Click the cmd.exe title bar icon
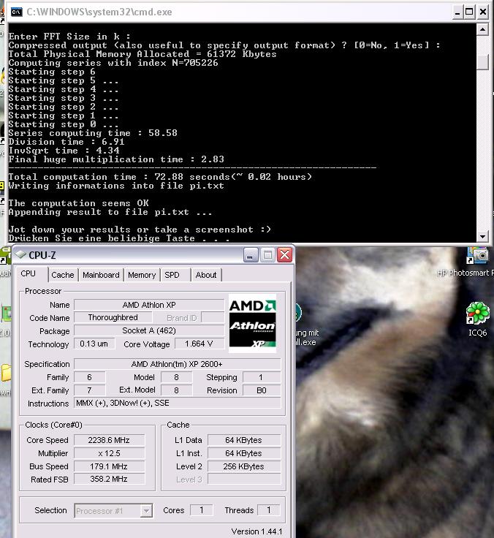 coord(16,12)
